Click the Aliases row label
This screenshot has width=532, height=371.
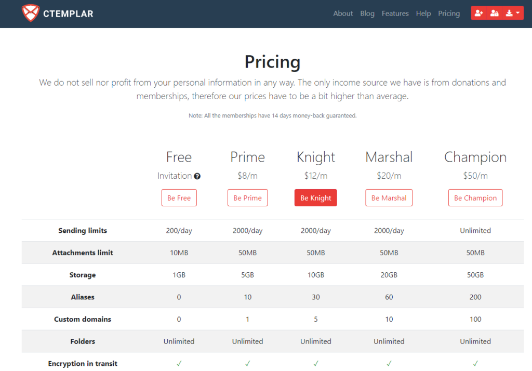coord(83,297)
